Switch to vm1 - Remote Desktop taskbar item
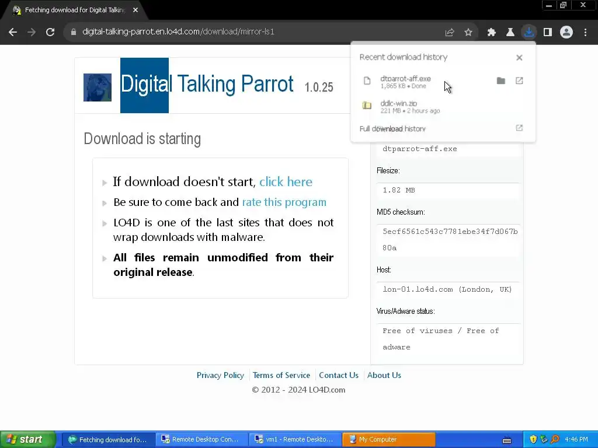 (295, 440)
